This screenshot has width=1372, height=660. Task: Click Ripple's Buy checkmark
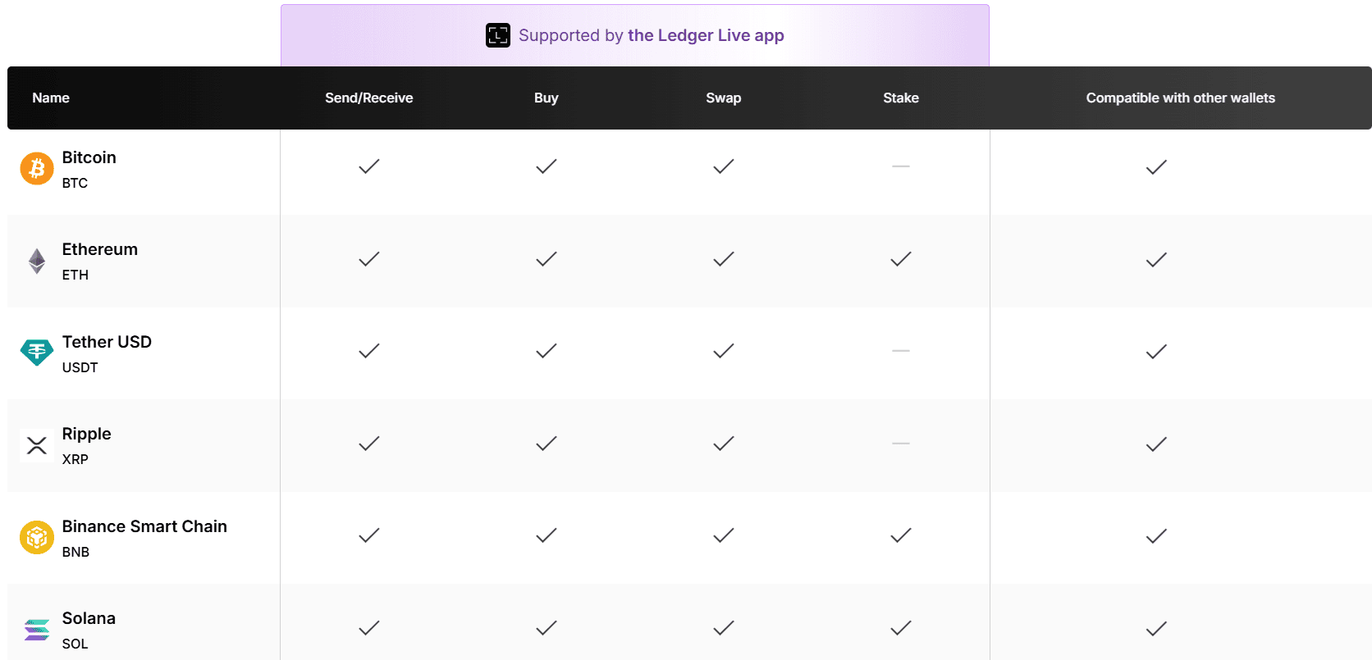pos(547,444)
